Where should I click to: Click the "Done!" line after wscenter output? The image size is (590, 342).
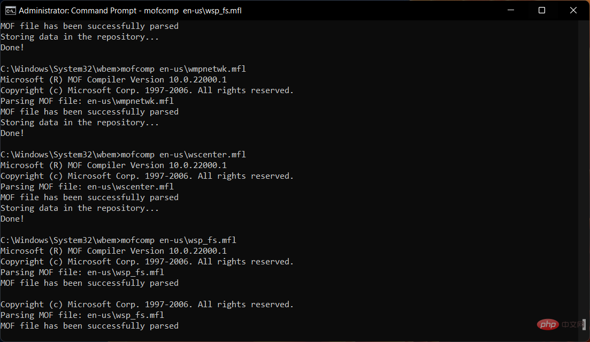coord(12,219)
